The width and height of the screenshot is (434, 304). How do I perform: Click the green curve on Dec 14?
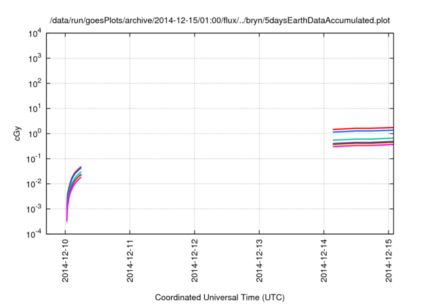click(x=363, y=139)
